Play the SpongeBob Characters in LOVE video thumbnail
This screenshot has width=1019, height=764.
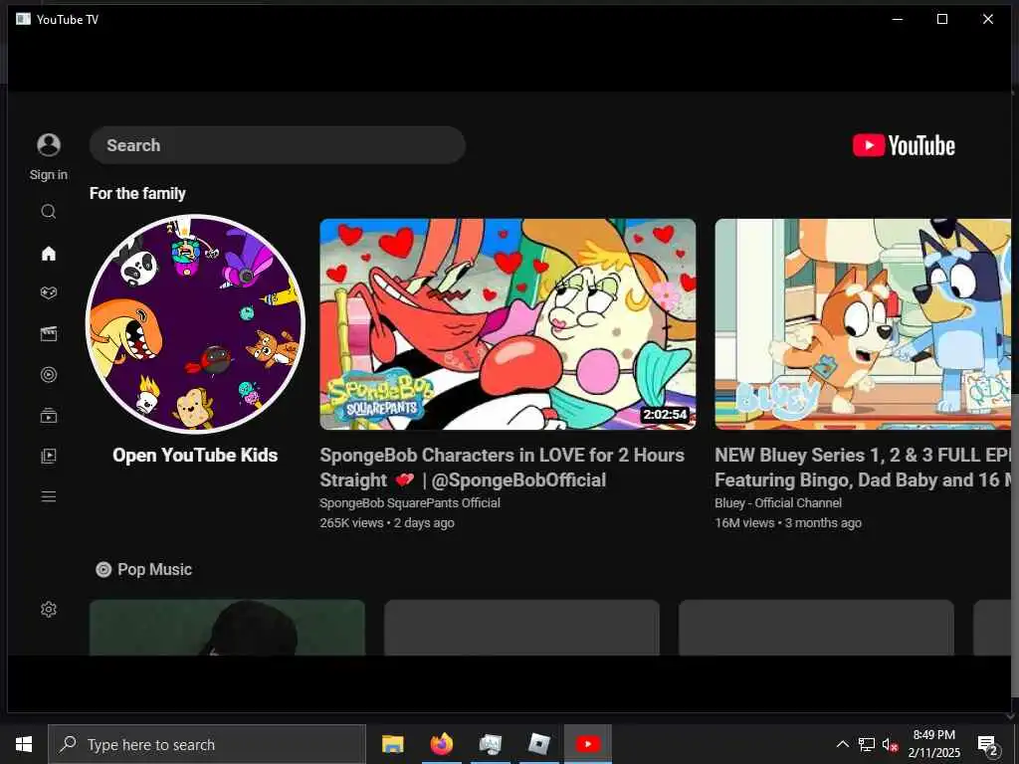(508, 324)
